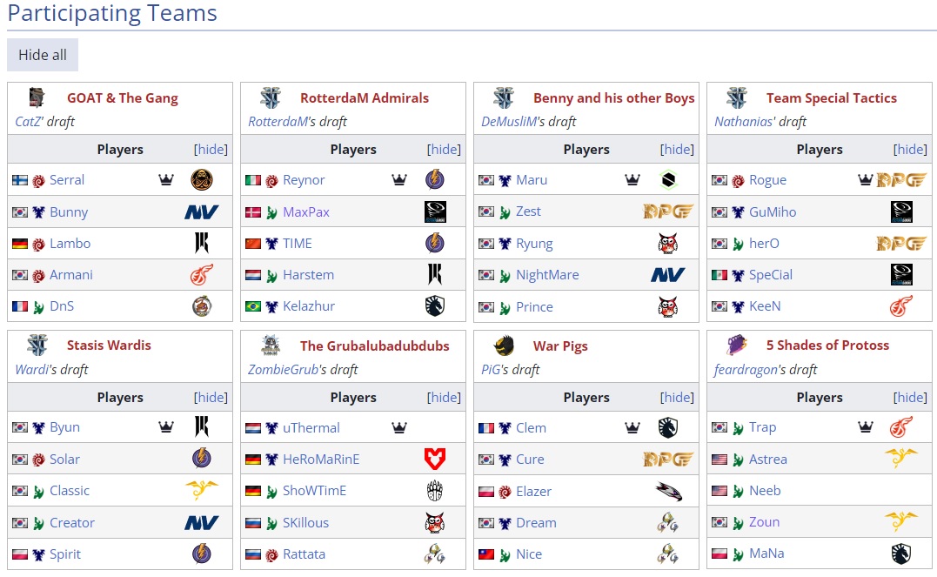Click the Zerg race icon beside Rogue
Screen dimensions: 937x577
click(x=738, y=180)
